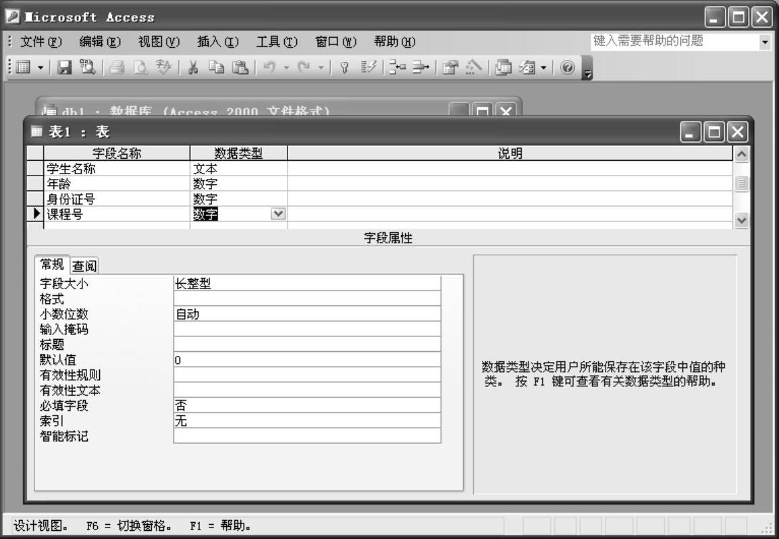
Task: Expand the New Object dropdown arrow
Action: (x=543, y=68)
